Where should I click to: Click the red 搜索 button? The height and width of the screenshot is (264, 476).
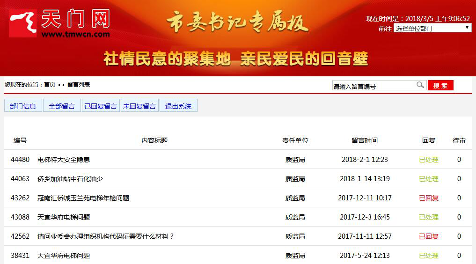[x=440, y=86]
